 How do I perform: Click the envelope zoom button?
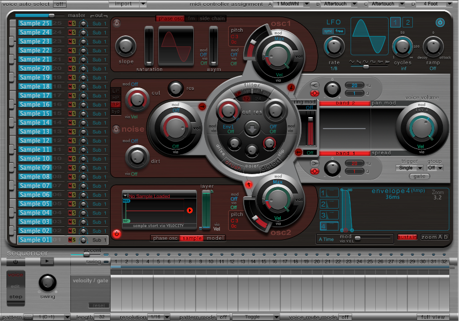point(429,237)
